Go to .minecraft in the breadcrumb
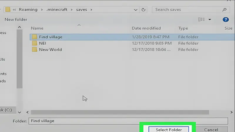Viewport: 235px width, 132px height. [57, 9]
